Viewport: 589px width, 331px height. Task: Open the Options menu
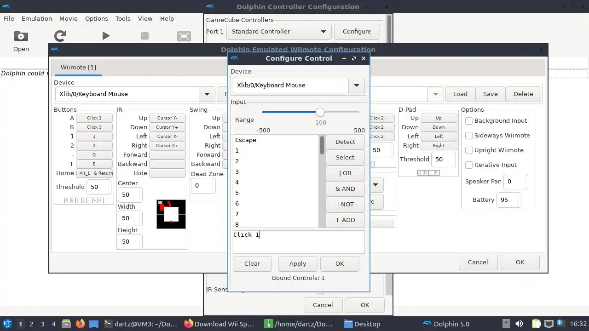pos(96,18)
